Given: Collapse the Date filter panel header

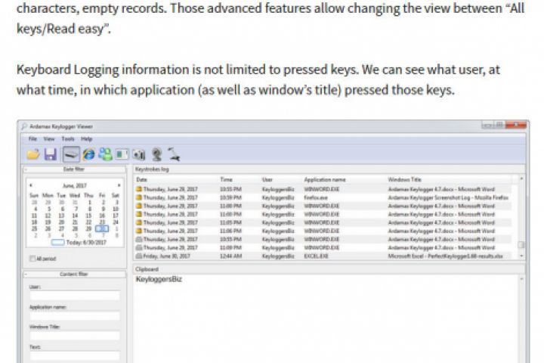Looking at the screenshot, I should (74, 169).
